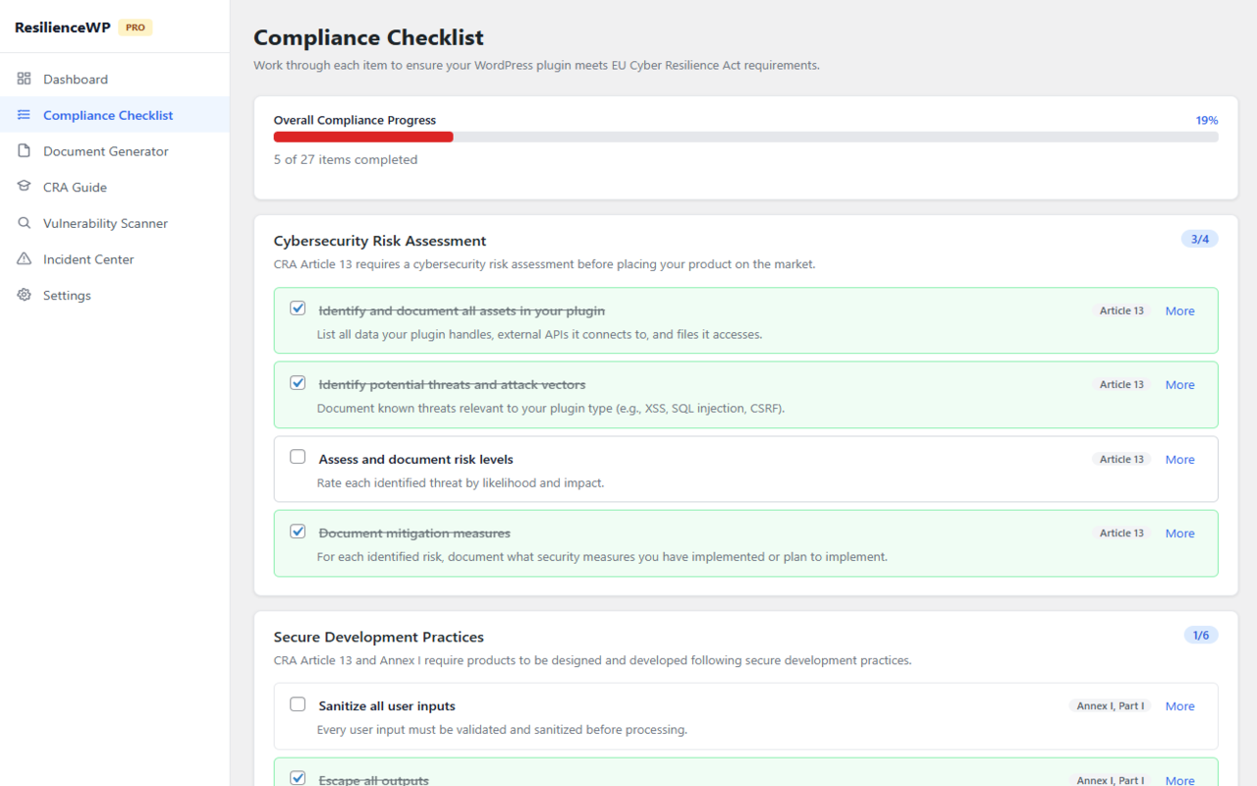1257x786 pixels.
Task: Click the Settings gear icon
Action: pyautogui.click(x=24, y=295)
